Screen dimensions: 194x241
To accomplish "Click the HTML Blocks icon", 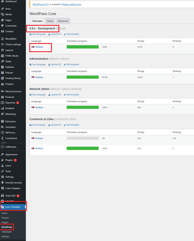I will coord(3,56).
